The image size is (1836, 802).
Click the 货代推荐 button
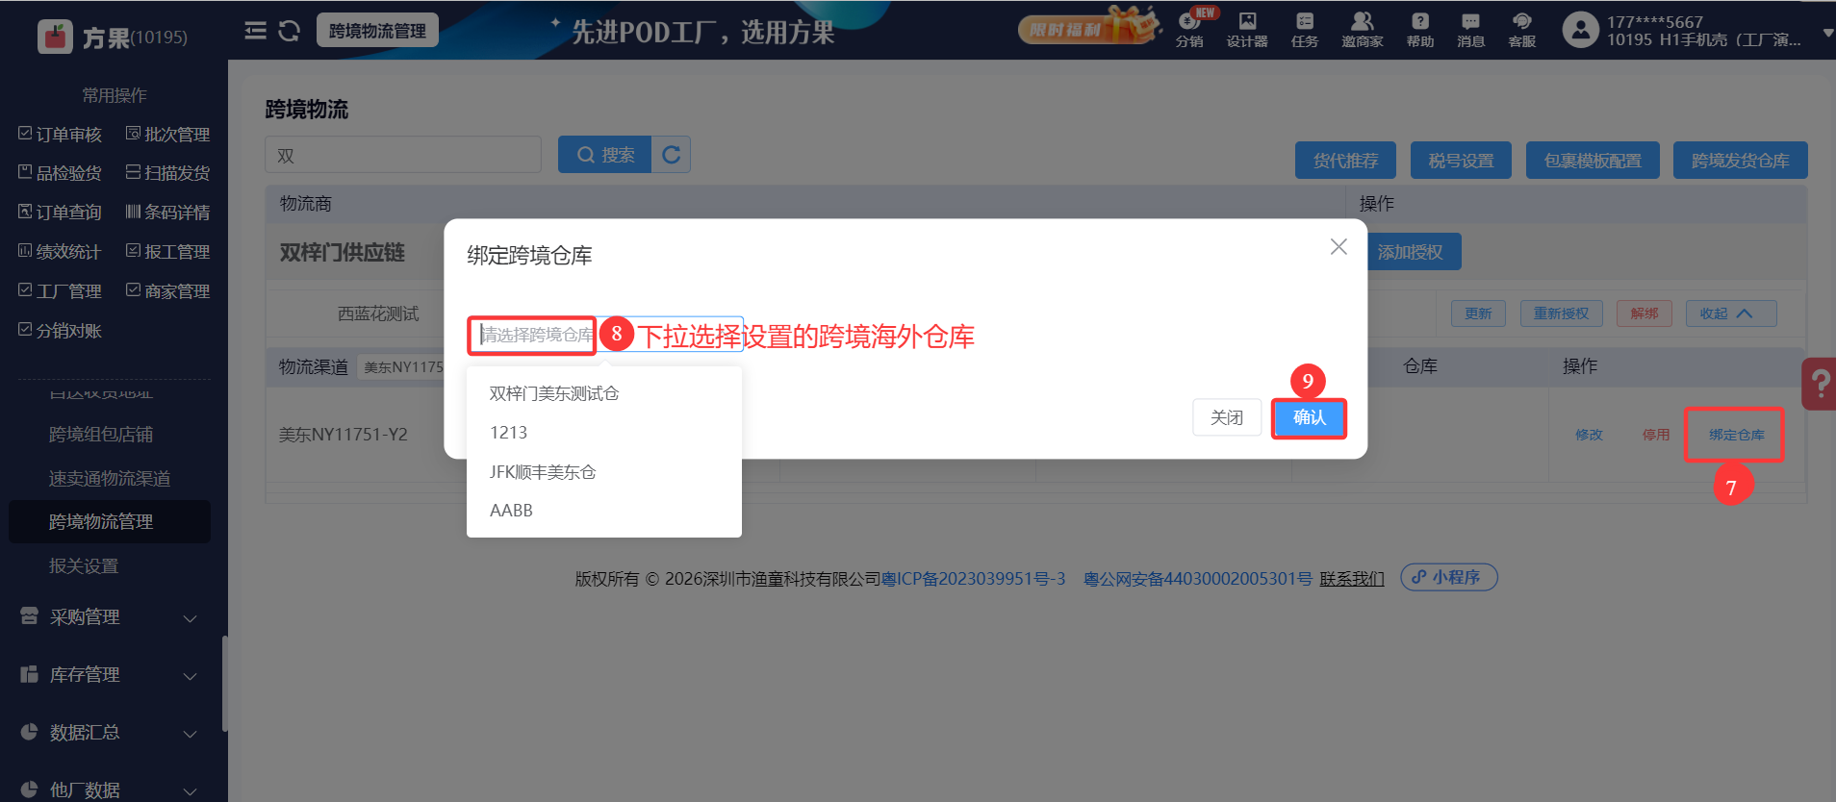click(1346, 161)
